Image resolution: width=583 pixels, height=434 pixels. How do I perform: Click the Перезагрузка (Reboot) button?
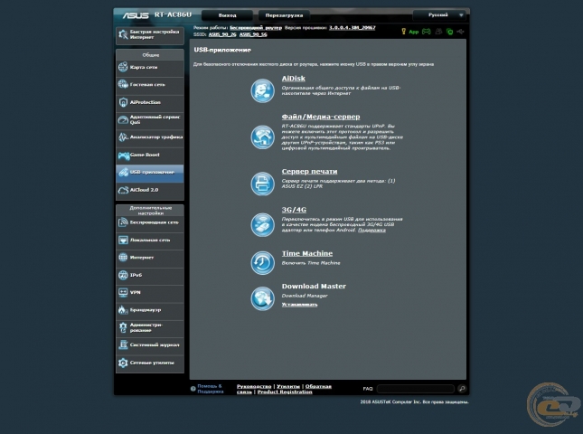(284, 15)
